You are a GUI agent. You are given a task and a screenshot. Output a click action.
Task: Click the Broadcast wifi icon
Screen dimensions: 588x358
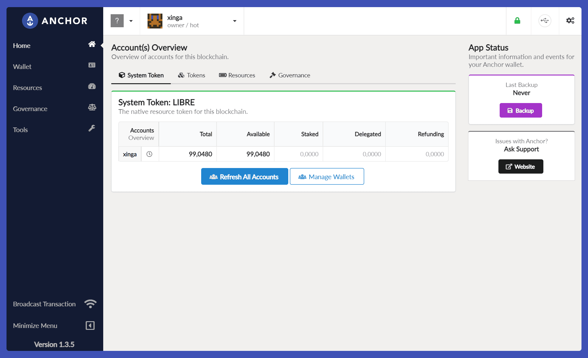(x=91, y=304)
